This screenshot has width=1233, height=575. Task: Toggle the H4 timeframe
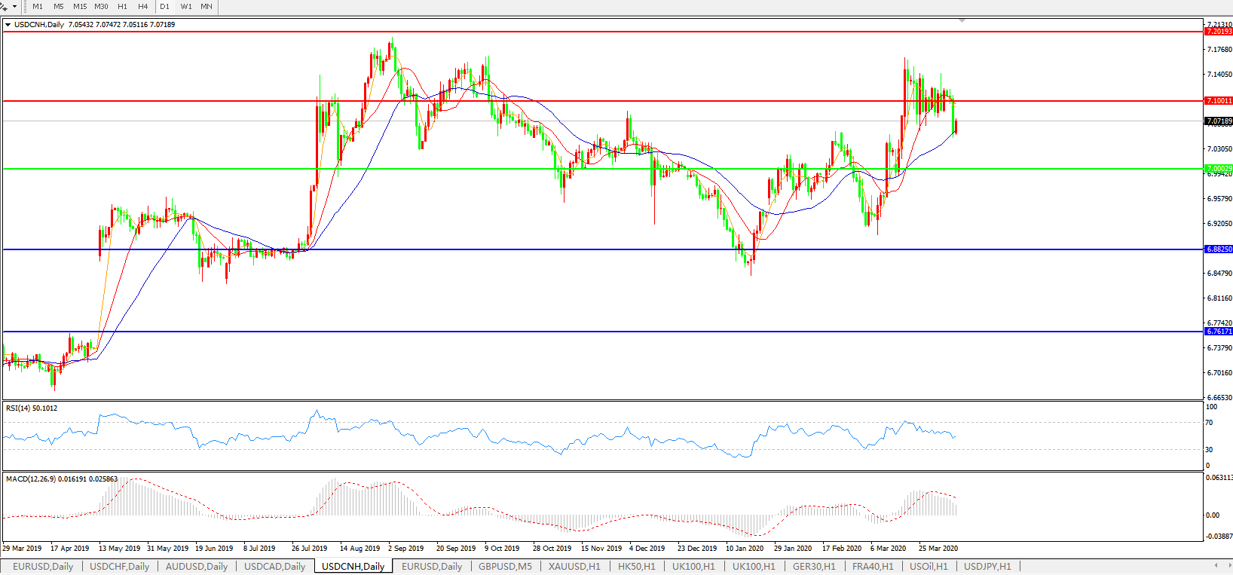[x=143, y=6]
